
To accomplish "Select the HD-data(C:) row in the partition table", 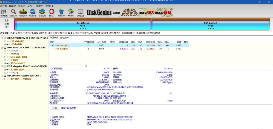I will [x=119, y=45].
